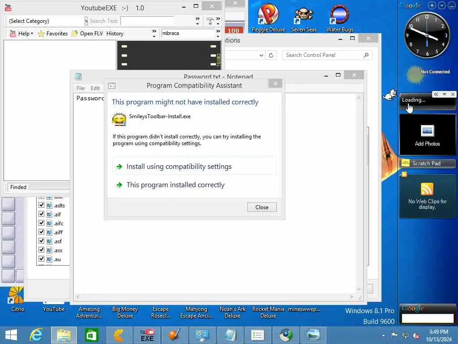Uncheck the .adts file extension

[x=42, y=205]
